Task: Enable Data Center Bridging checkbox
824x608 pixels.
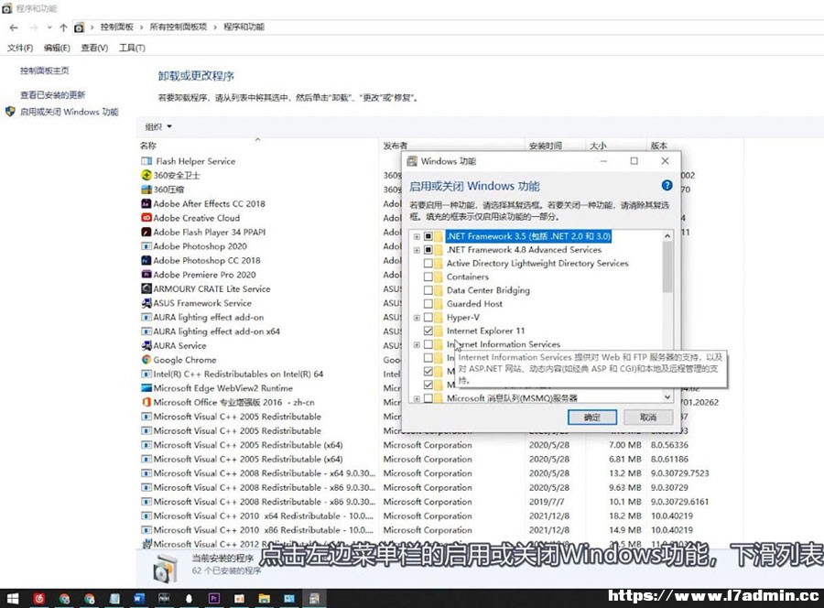Action: 428,290
